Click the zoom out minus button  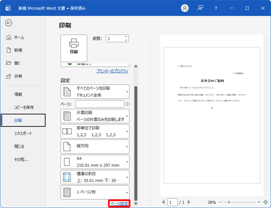221,202
